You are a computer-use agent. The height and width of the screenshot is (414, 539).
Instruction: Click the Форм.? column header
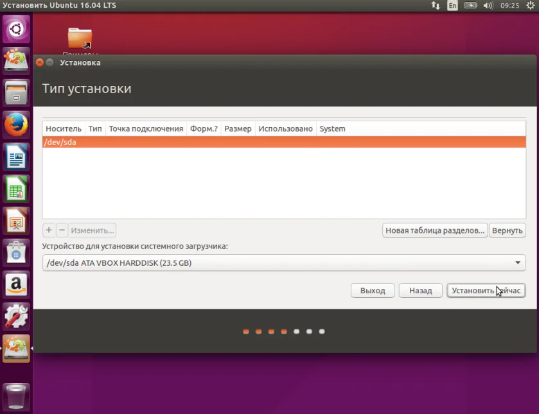coord(204,129)
